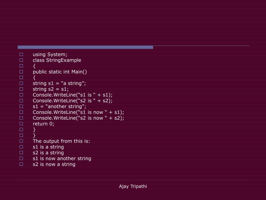266x200 pixels.
Task: Click the output line "s2 is a string"
Action: [x=48, y=153]
